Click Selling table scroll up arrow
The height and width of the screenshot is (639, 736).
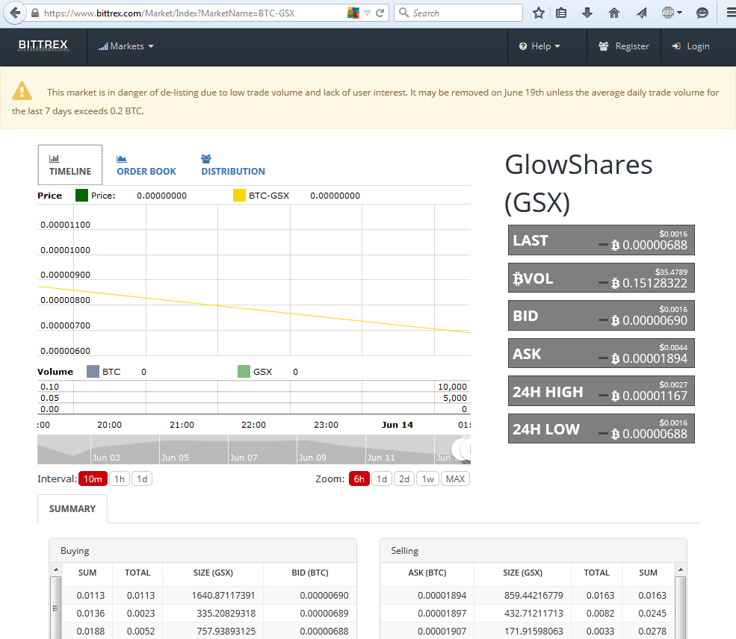coord(680,570)
